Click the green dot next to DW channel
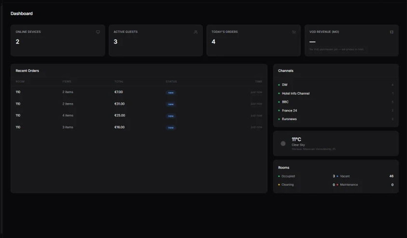This screenshot has height=238, width=407. click(279, 85)
